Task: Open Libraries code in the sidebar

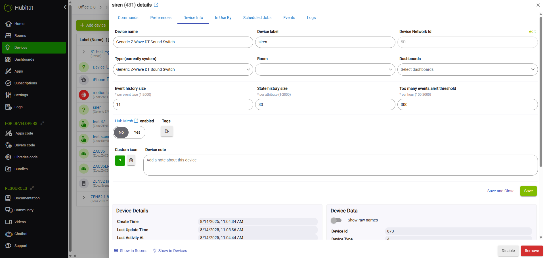Action: 34,157
